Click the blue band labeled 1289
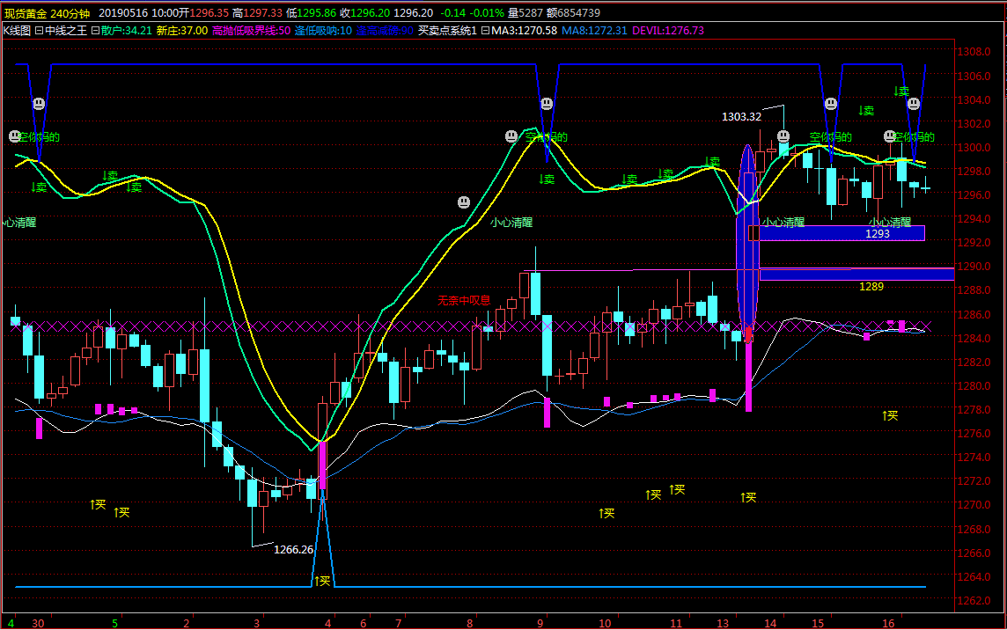1007x630 pixels. pyautogui.click(x=856, y=275)
